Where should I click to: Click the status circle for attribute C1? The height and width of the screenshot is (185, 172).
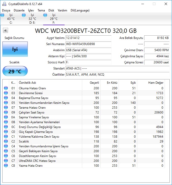coord(6,136)
